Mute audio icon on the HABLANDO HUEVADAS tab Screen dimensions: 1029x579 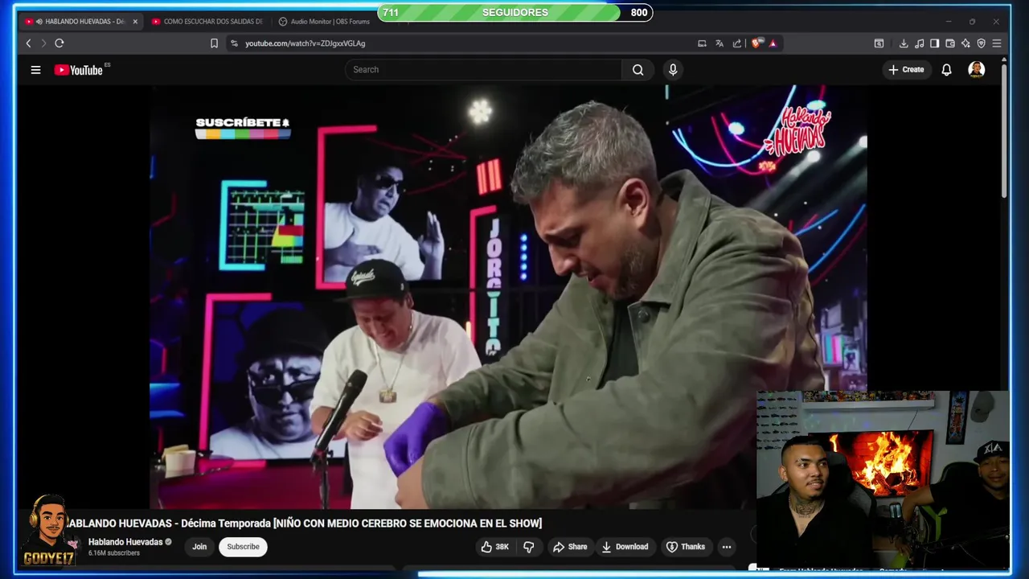[x=39, y=22]
